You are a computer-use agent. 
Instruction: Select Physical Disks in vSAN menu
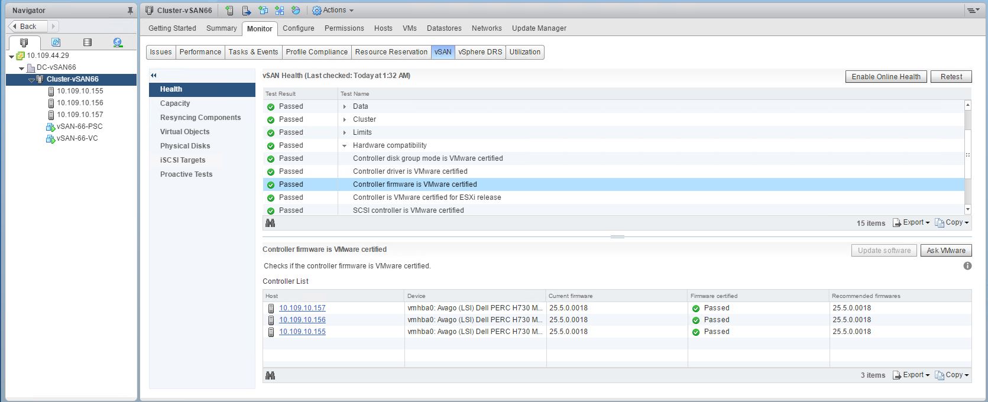185,146
